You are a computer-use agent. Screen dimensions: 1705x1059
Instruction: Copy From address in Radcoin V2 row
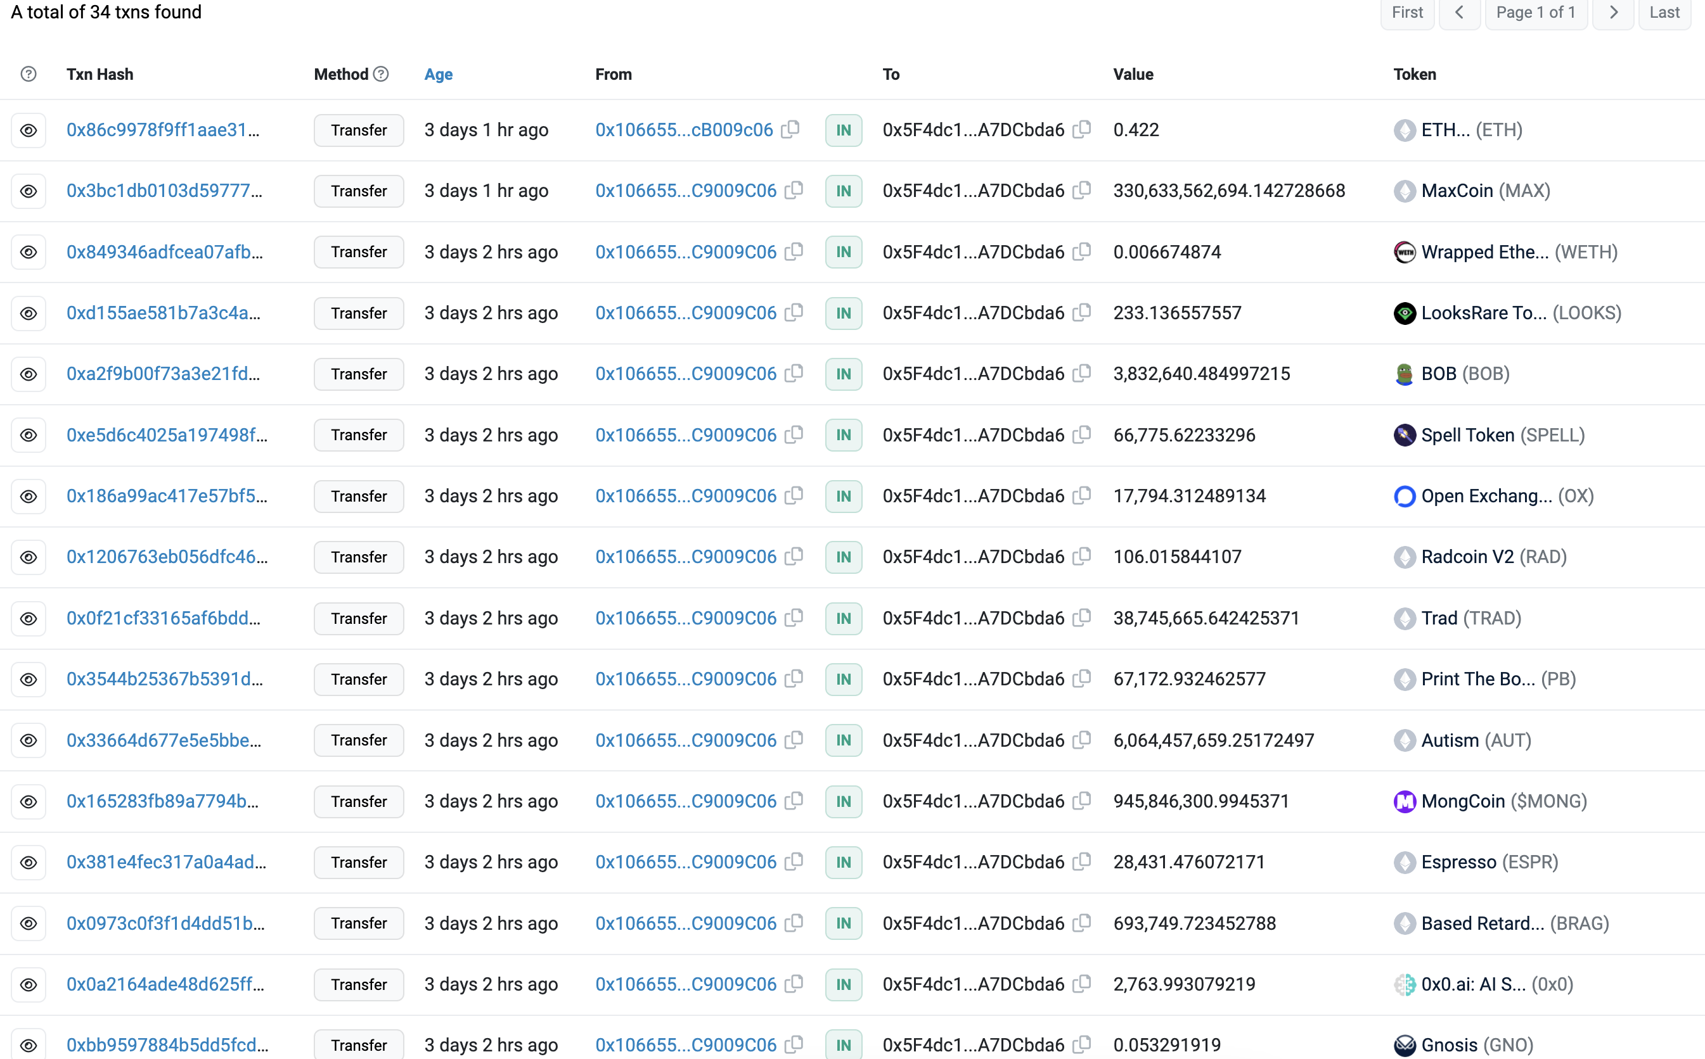point(794,557)
